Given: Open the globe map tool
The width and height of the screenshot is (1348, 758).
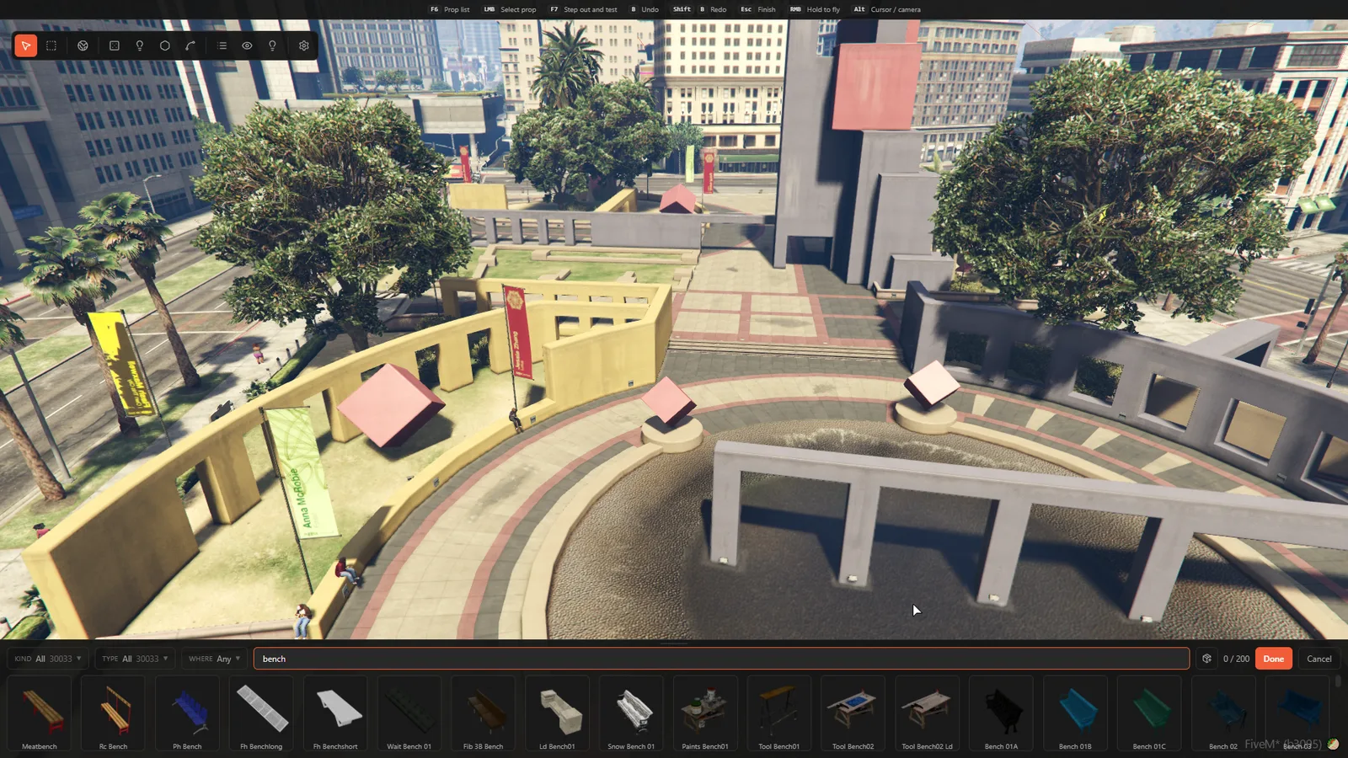Looking at the screenshot, I should pos(83,45).
